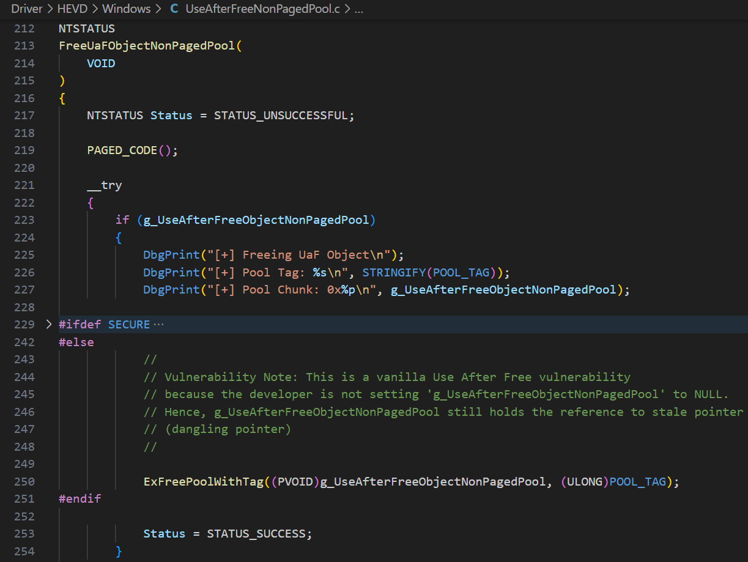Click the PAGED_CODE macro call

122,150
